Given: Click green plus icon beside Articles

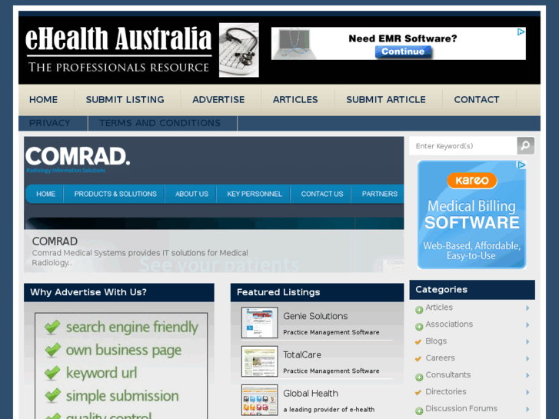Looking at the screenshot, I should click(x=419, y=310).
